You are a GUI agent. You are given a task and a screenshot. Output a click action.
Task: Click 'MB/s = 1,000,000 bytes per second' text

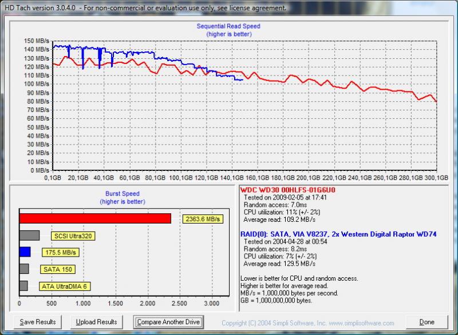289,293
